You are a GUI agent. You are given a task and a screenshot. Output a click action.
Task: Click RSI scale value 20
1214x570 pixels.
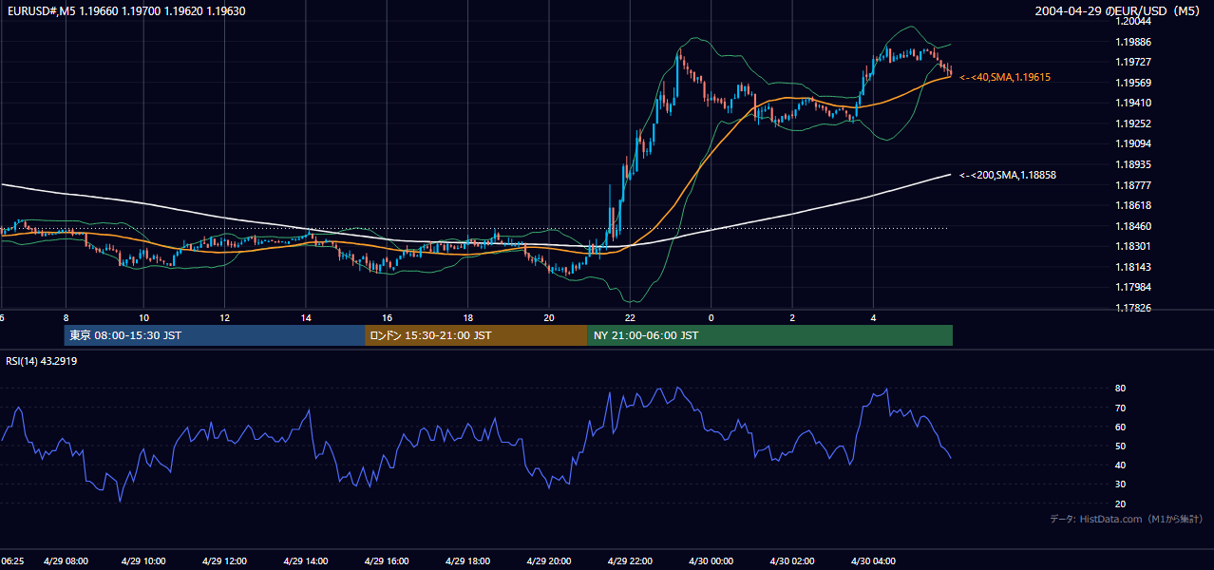(x=1121, y=503)
